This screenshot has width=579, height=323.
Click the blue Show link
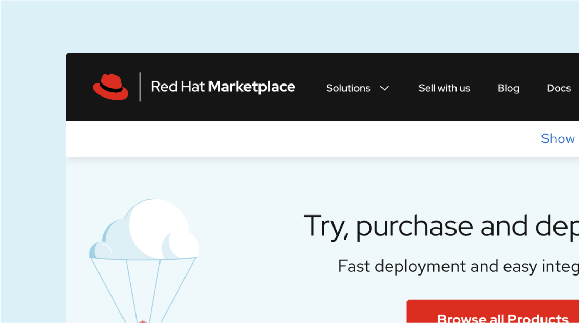click(x=558, y=139)
